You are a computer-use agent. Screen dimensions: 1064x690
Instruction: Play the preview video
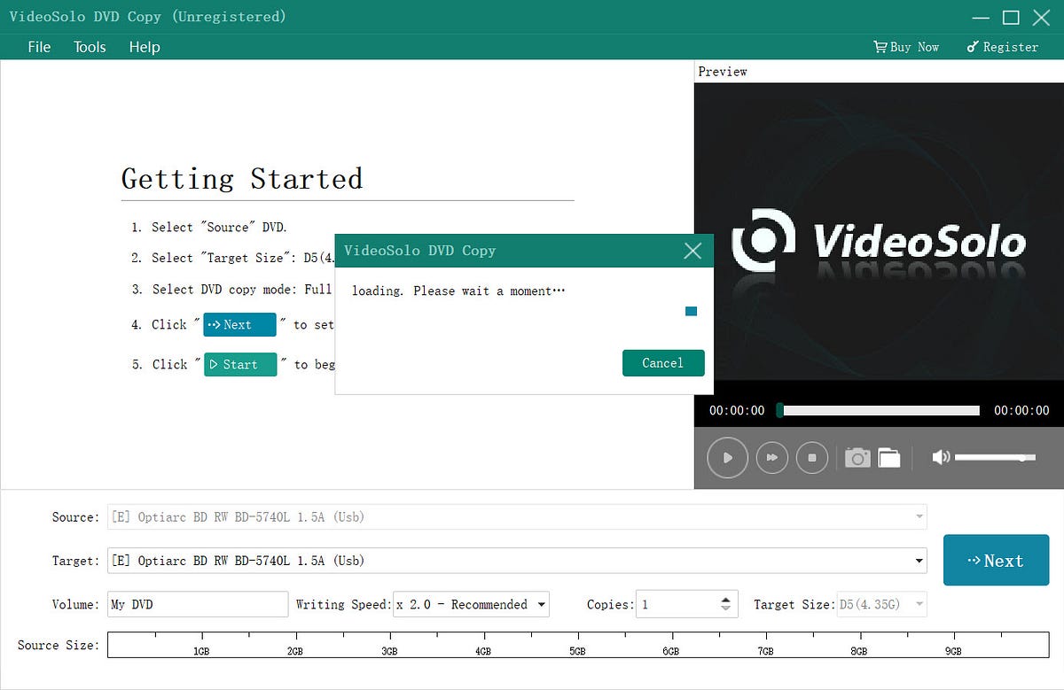726,457
